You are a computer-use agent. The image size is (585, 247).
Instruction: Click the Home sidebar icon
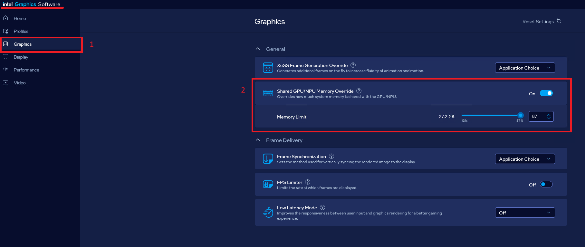coord(5,18)
